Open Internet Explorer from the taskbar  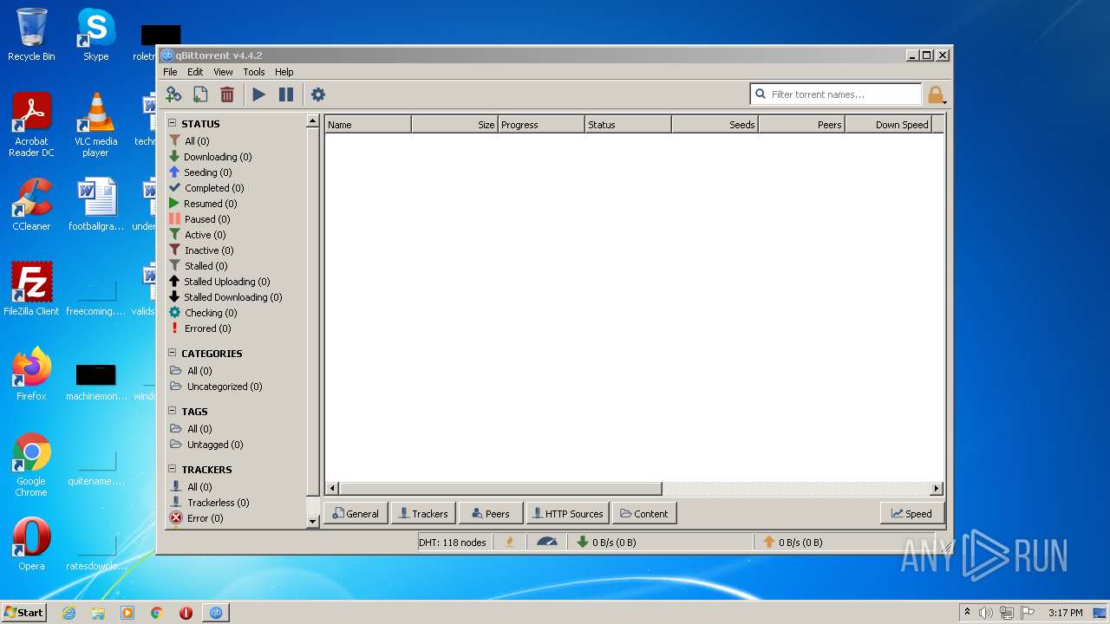click(x=69, y=613)
